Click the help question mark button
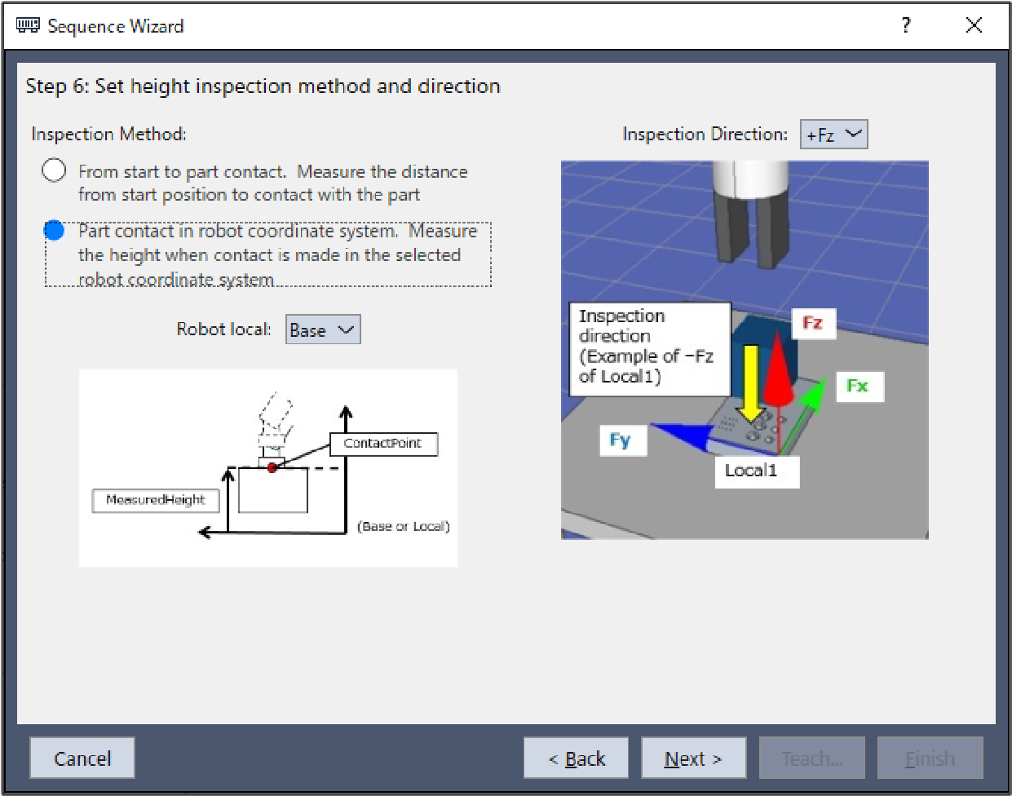Image resolution: width=1012 pixels, height=796 pixels. [x=906, y=25]
